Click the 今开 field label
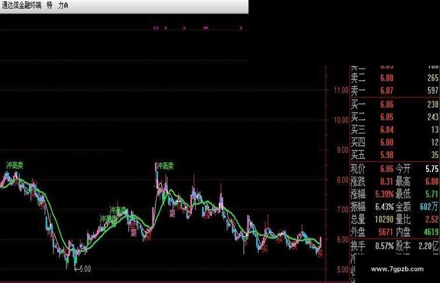This screenshot has width=440, height=283. (403, 169)
